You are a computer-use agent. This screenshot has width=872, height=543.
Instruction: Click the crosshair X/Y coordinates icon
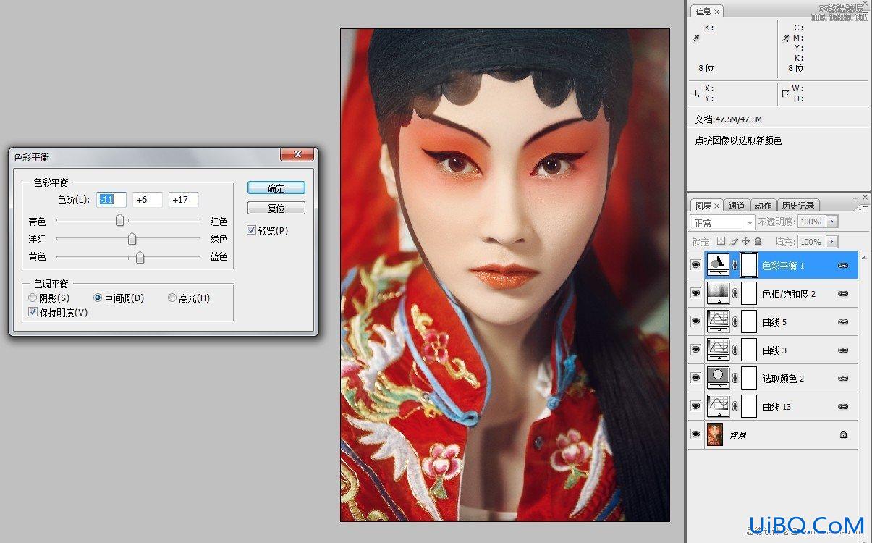click(696, 93)
